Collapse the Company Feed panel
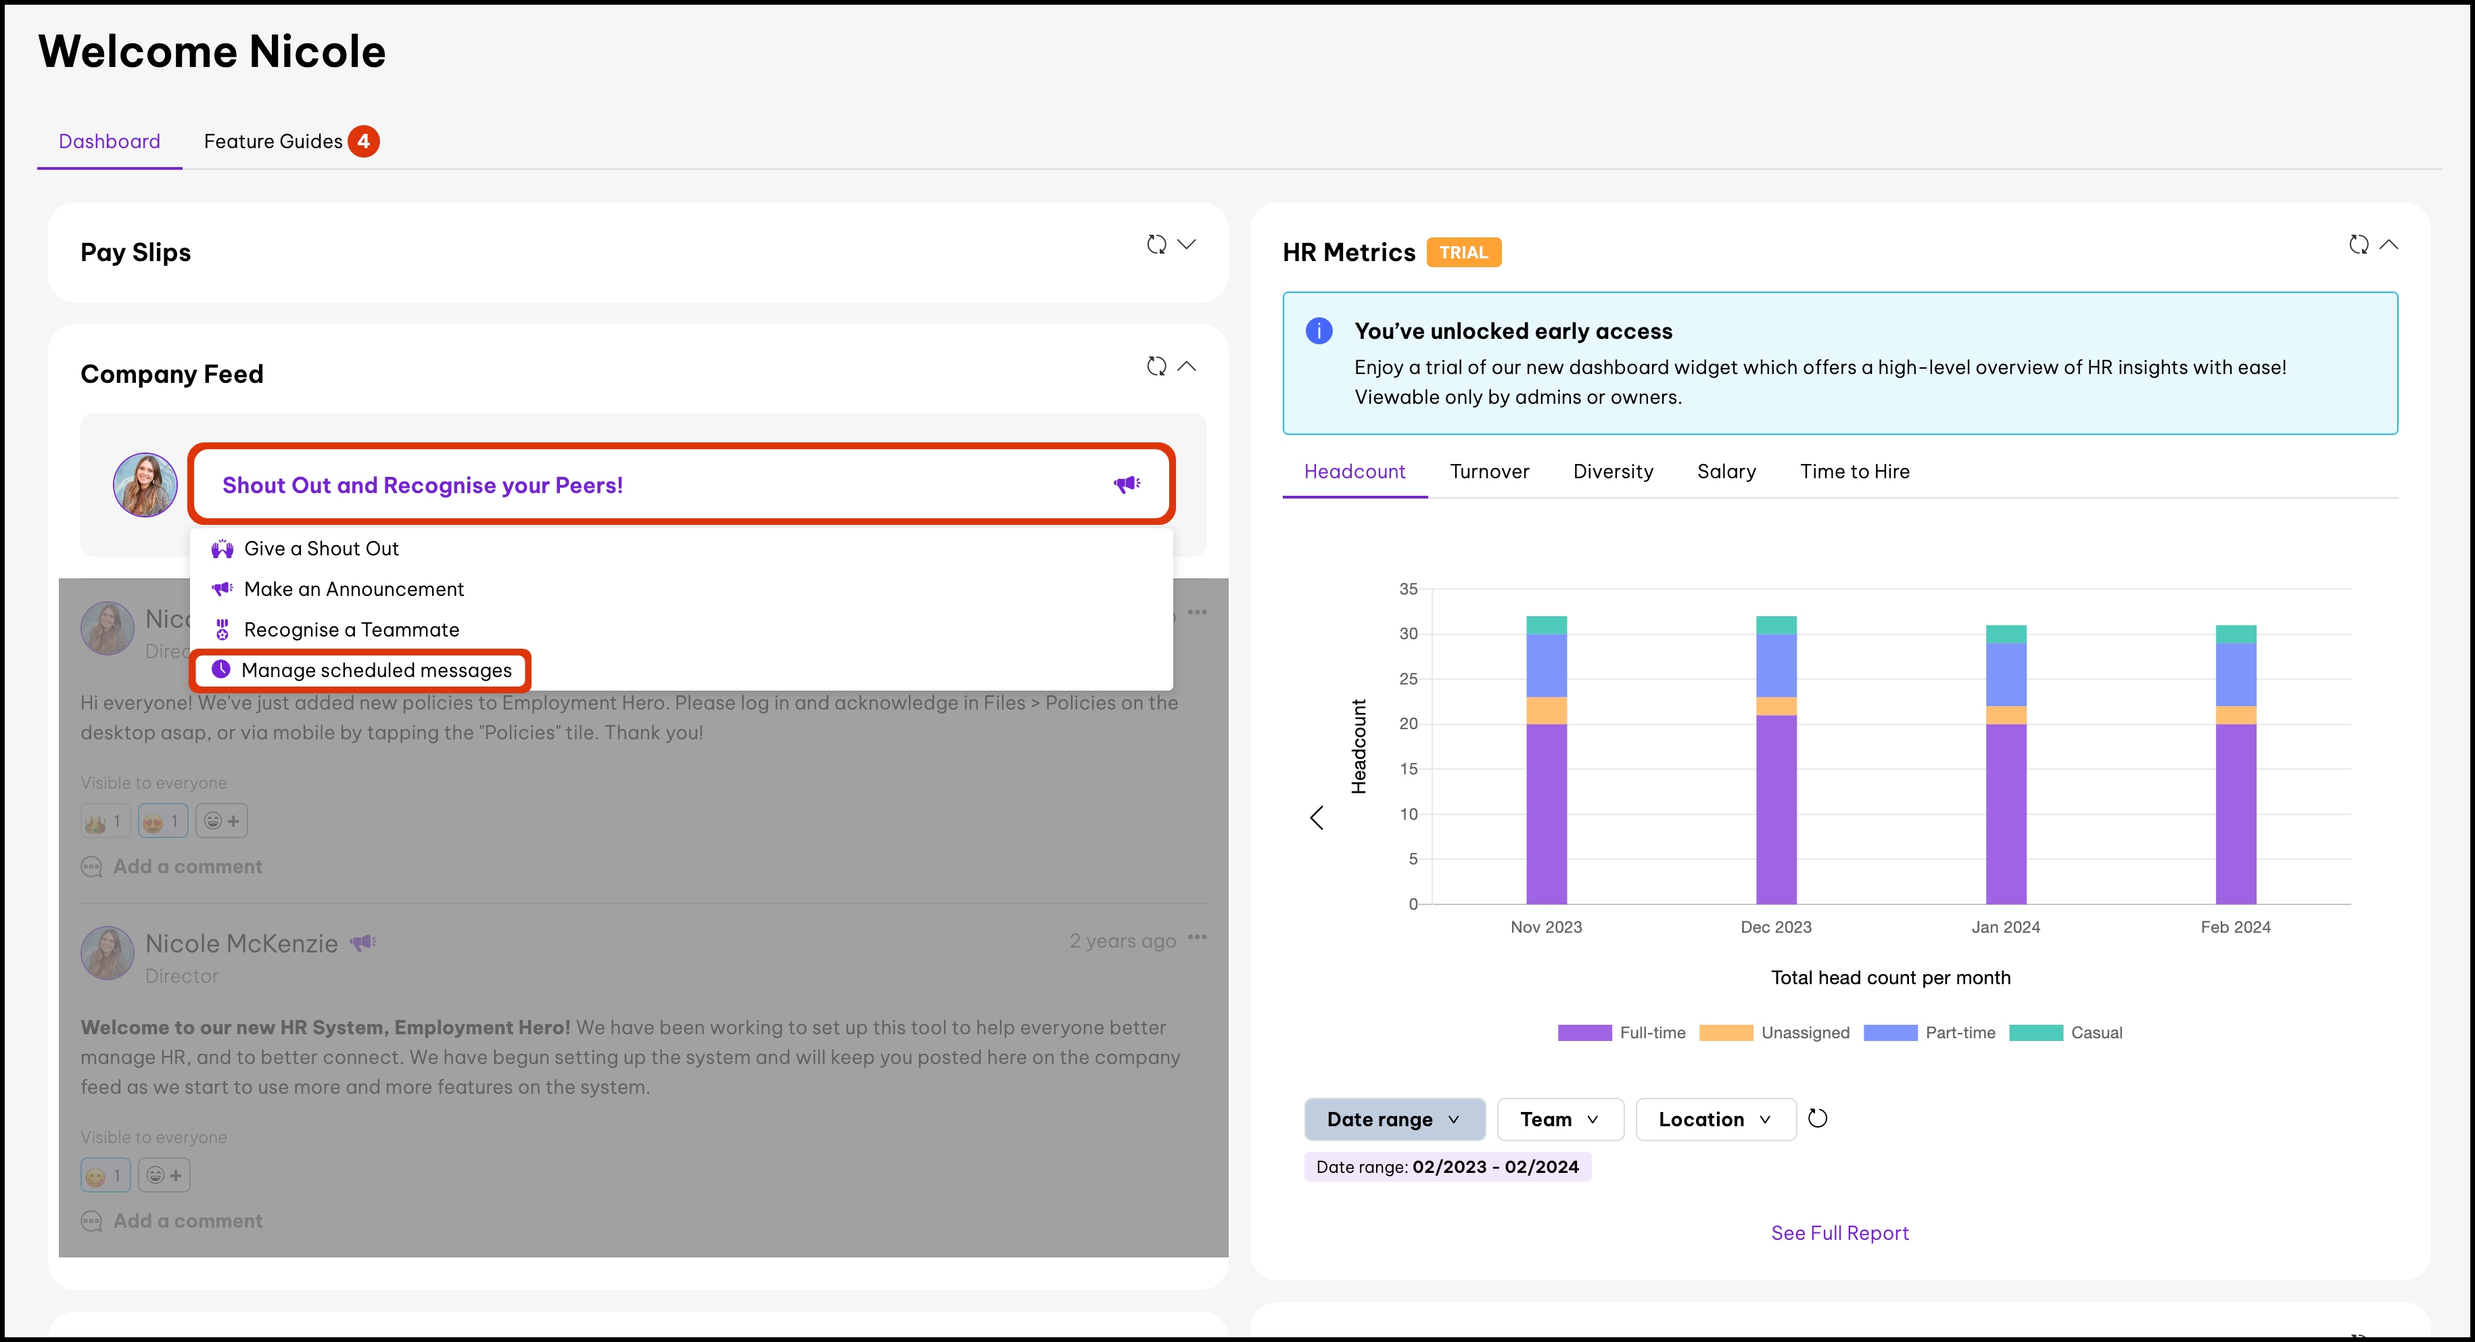 [1187, 366]
